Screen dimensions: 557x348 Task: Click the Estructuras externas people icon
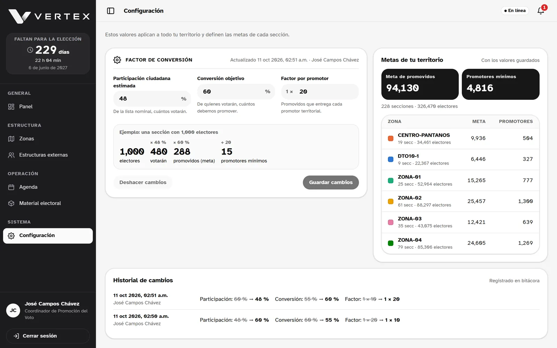click(11, 155)
